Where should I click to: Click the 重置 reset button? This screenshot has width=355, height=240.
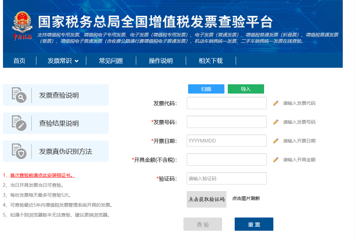(254, 224)
